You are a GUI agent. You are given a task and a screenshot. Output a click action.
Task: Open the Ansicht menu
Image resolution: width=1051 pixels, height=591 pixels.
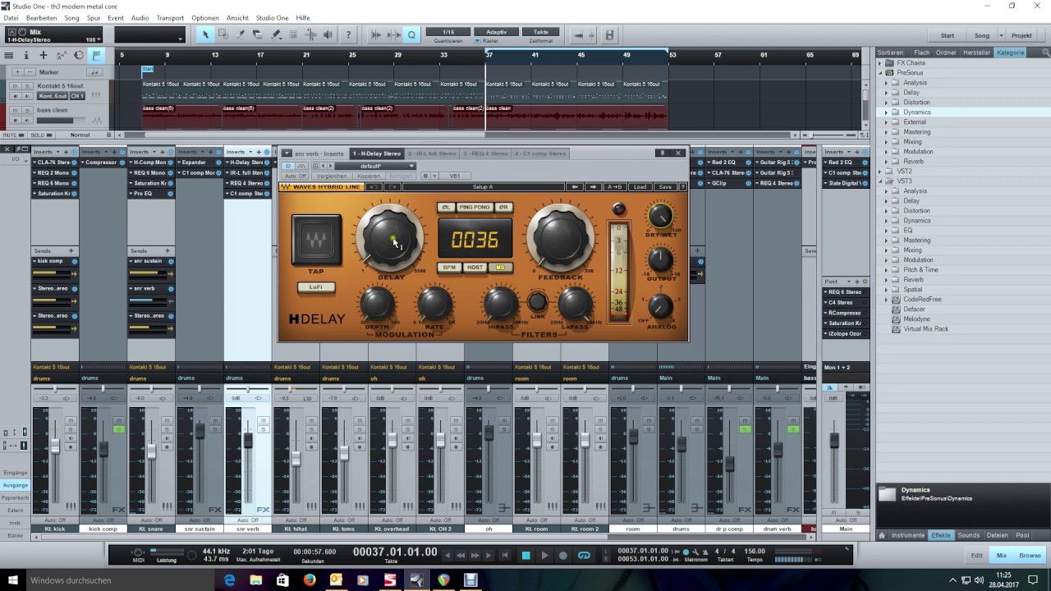(237, 17)
